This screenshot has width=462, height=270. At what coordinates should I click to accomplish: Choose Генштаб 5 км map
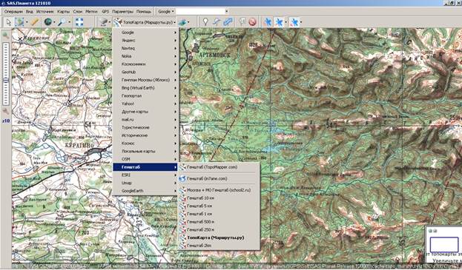[219, 206]
